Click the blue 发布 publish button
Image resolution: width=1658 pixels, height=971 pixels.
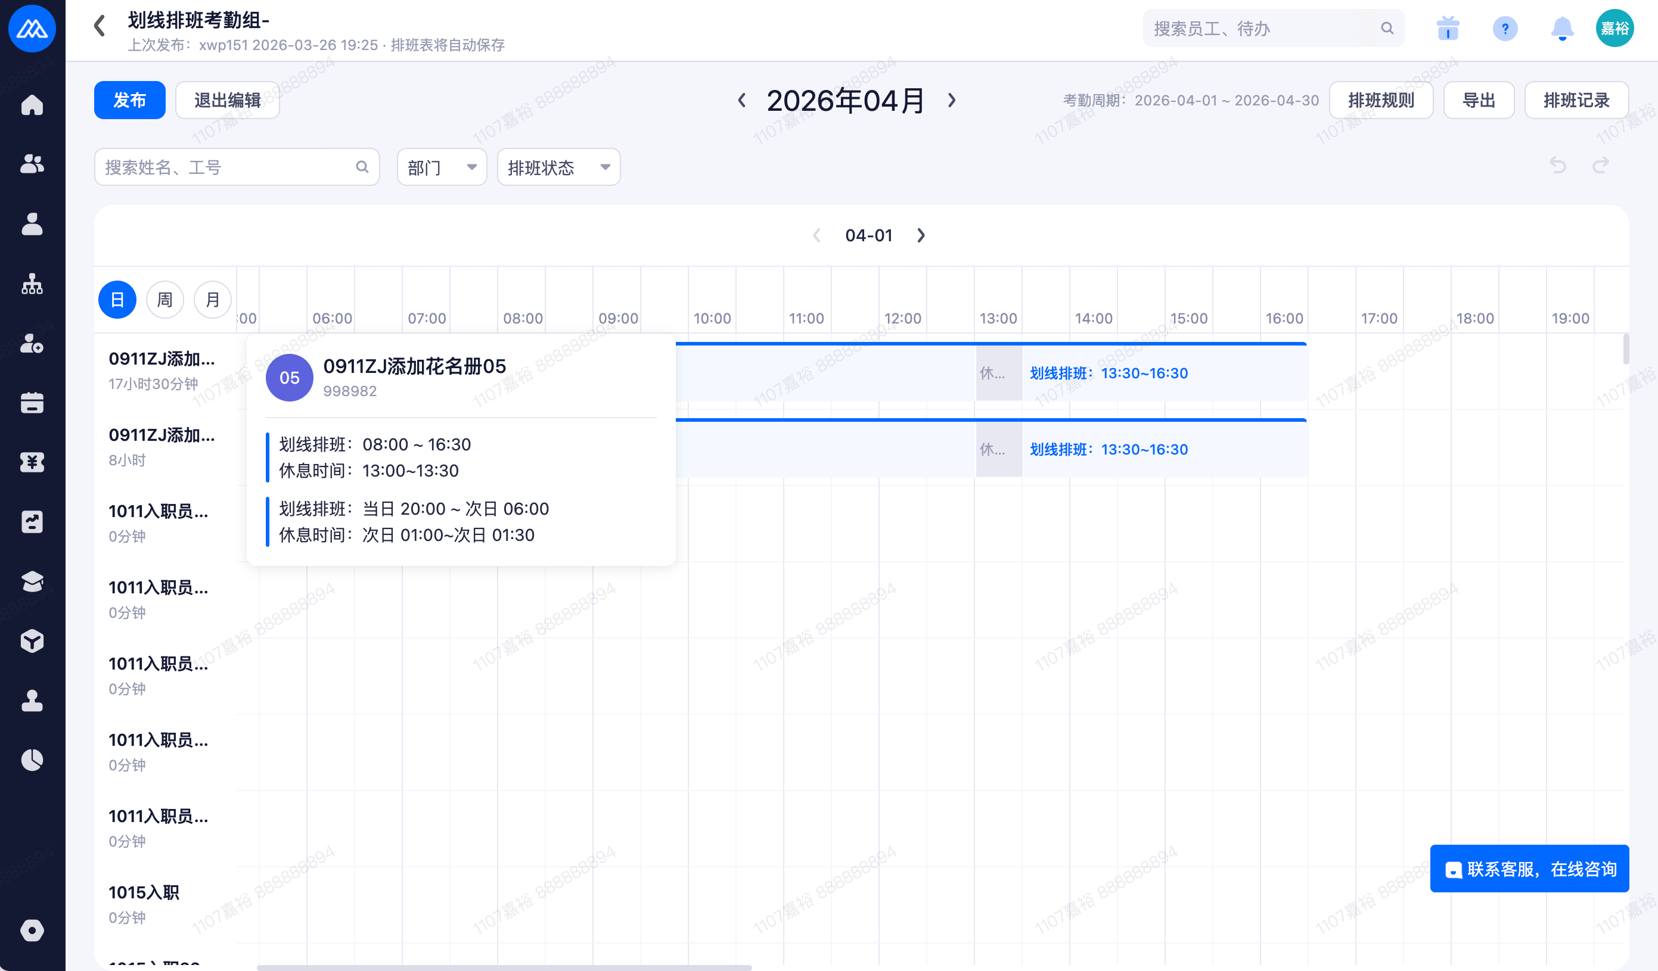tap(129, 100)
